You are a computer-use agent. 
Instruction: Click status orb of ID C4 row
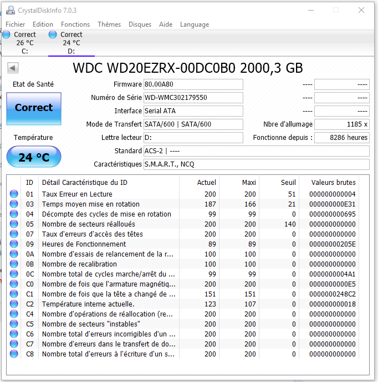[x=14, y=314]
